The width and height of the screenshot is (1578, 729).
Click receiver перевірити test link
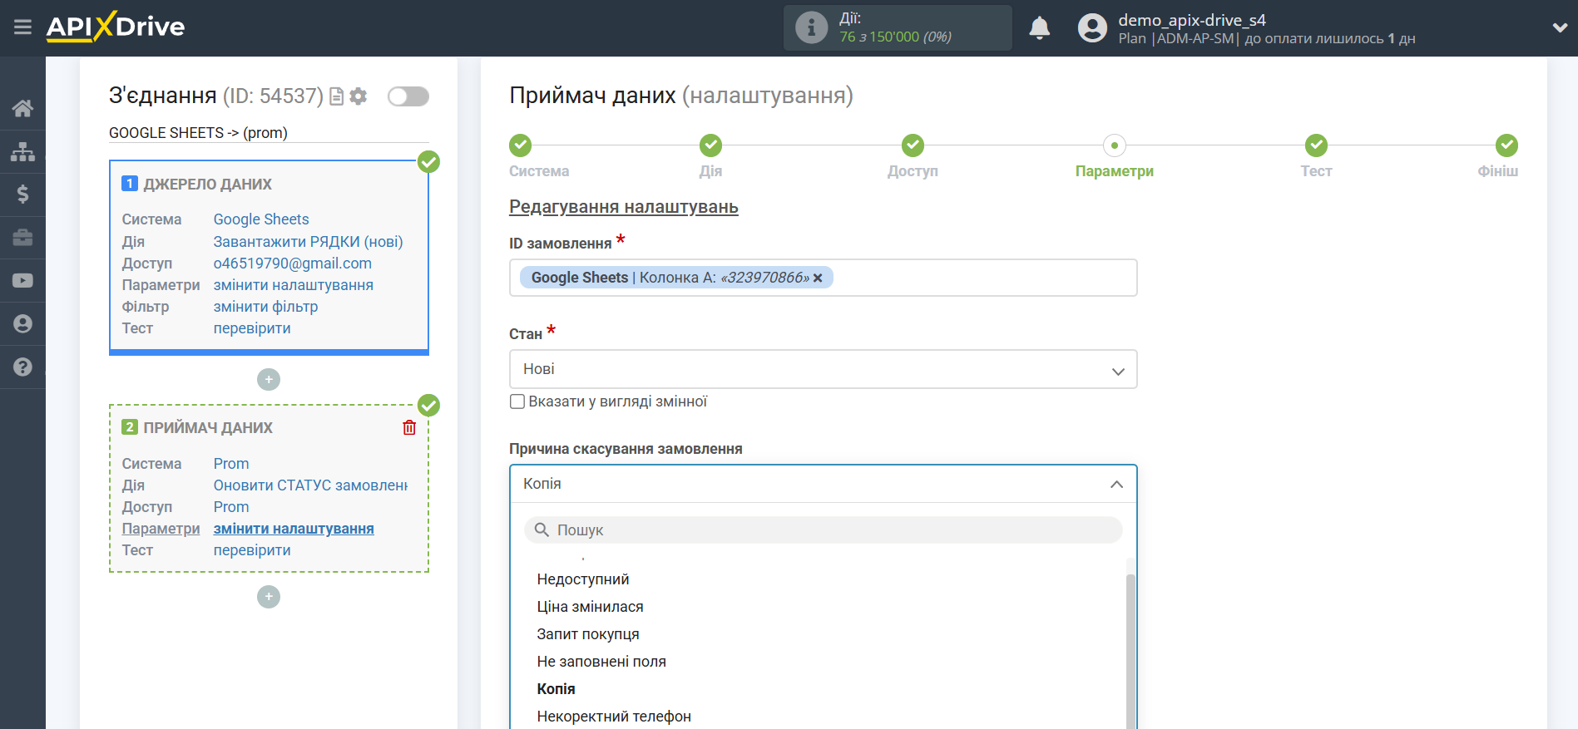252,550
